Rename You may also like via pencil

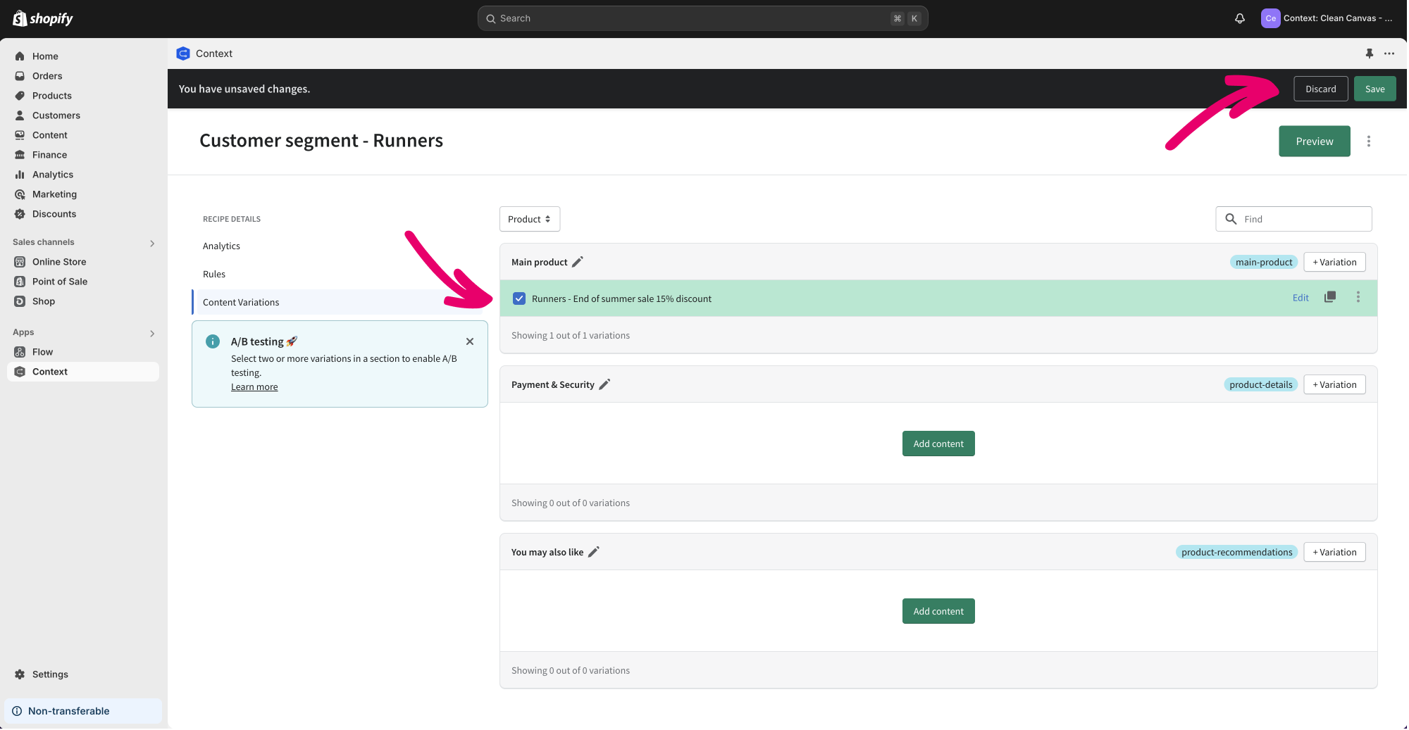(594, 552)
